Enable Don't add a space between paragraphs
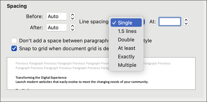 (x=14, y=41)
